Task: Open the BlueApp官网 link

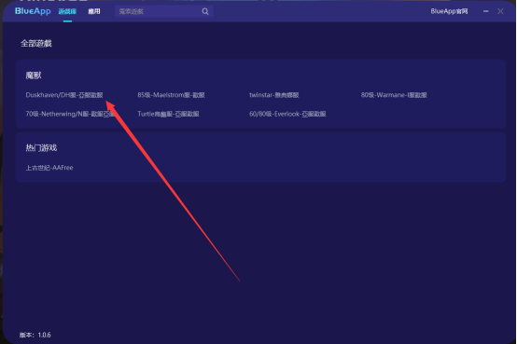Action: (x=449, y=11)
